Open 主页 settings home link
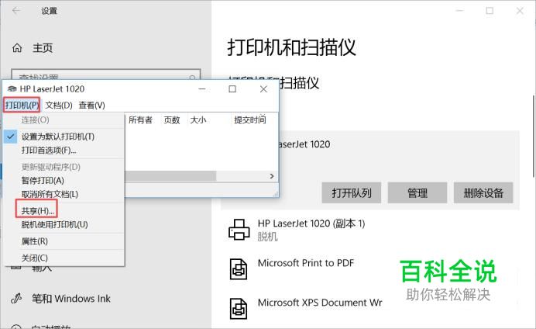Image resolution: width=536 pixels, height=329 pixels. tap(43, 48)
